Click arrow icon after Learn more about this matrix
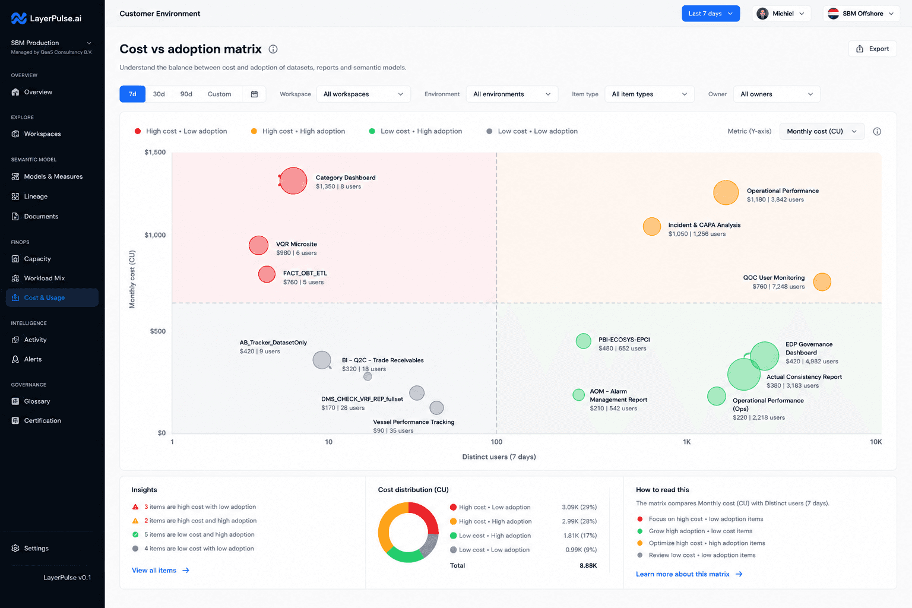This screenshot has width=912, height=608. (739, 574)
